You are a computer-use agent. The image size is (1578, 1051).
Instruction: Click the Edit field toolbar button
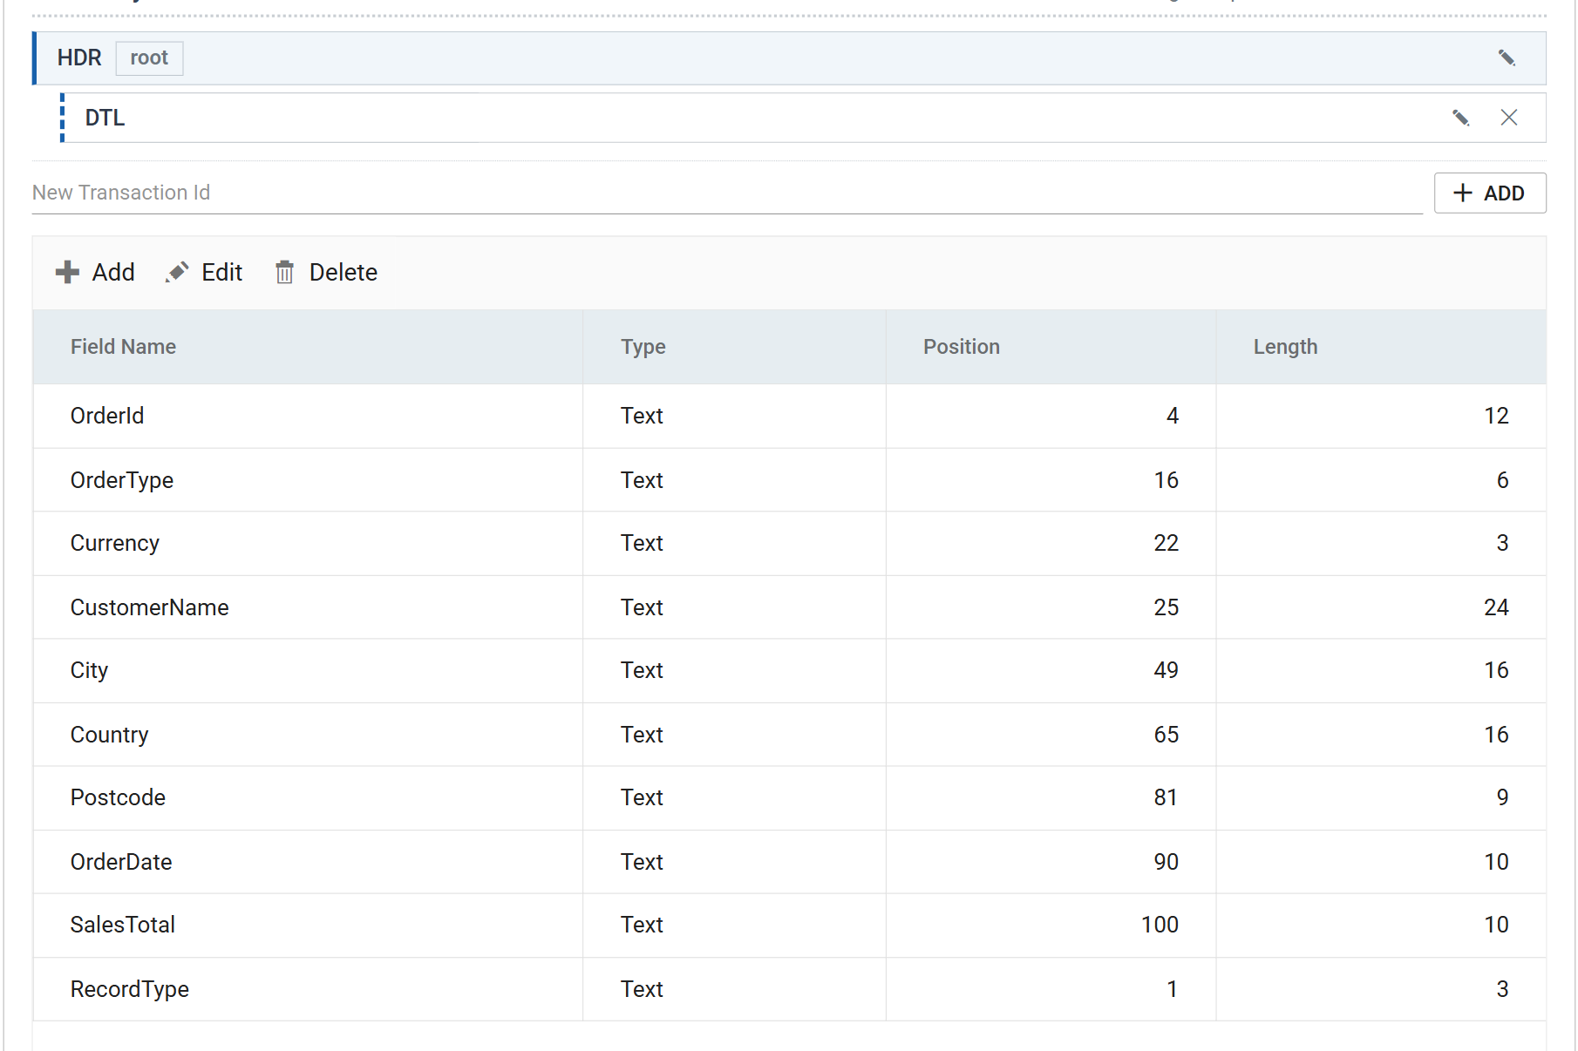tap(204, 273)
